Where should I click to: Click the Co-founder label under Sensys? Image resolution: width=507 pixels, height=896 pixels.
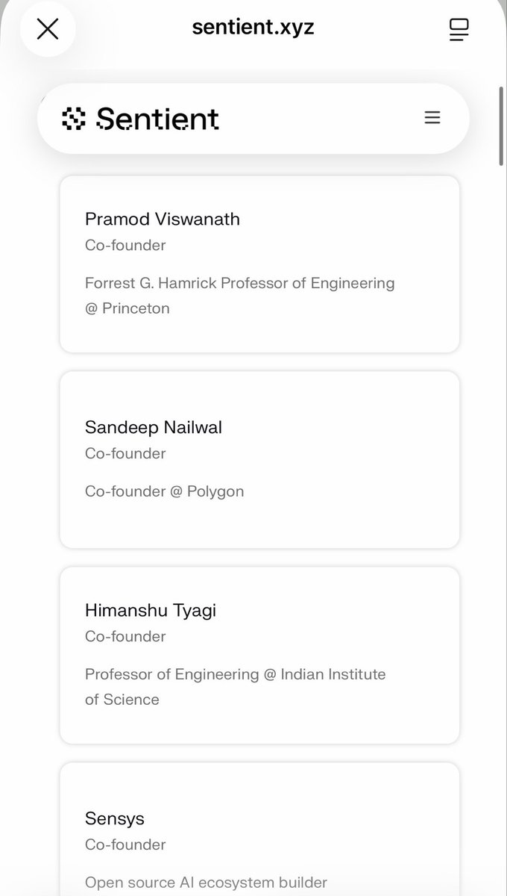(x=125, y=844)
